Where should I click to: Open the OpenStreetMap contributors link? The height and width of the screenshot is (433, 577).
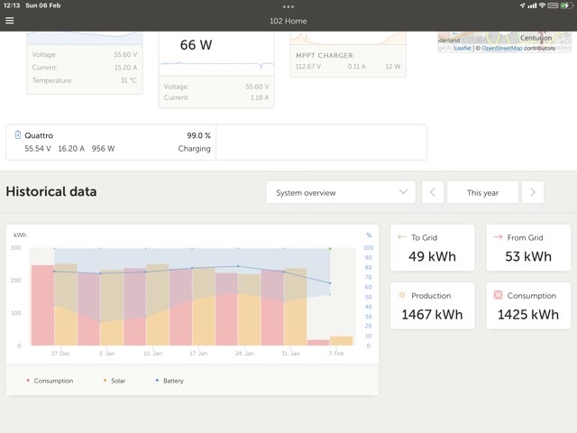[x=502, y=48]
